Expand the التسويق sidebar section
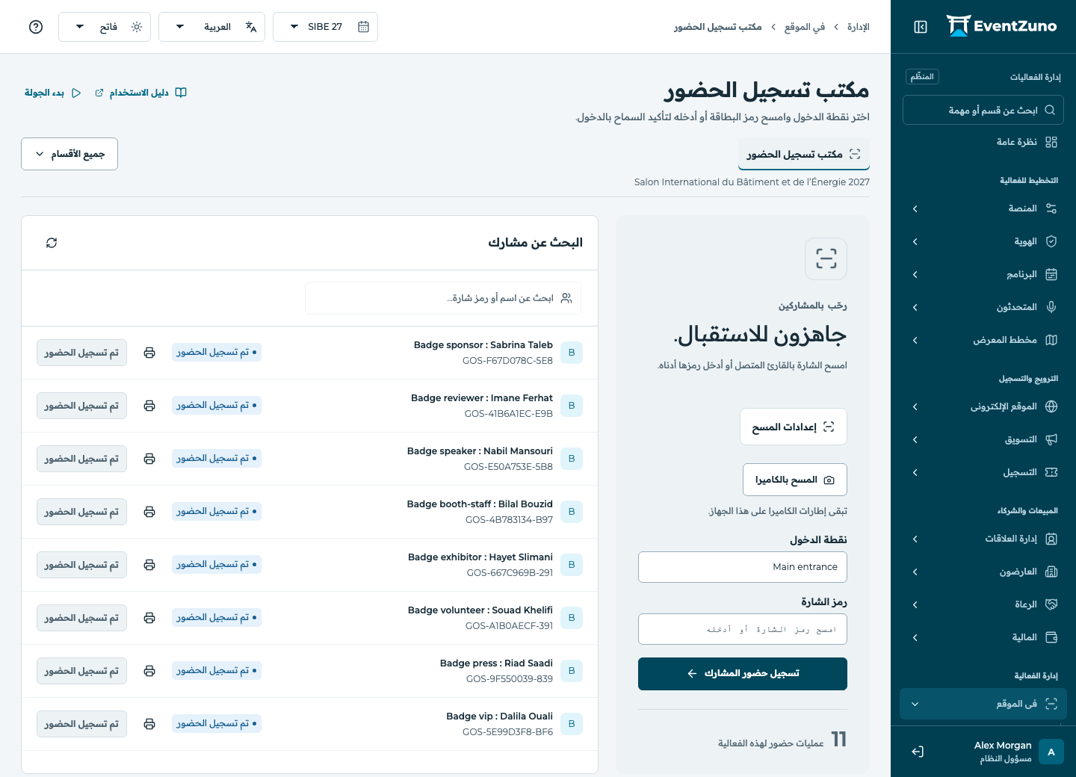 (x=983, y=439)
